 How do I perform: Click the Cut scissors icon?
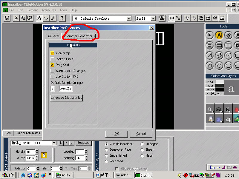(16, 18)
